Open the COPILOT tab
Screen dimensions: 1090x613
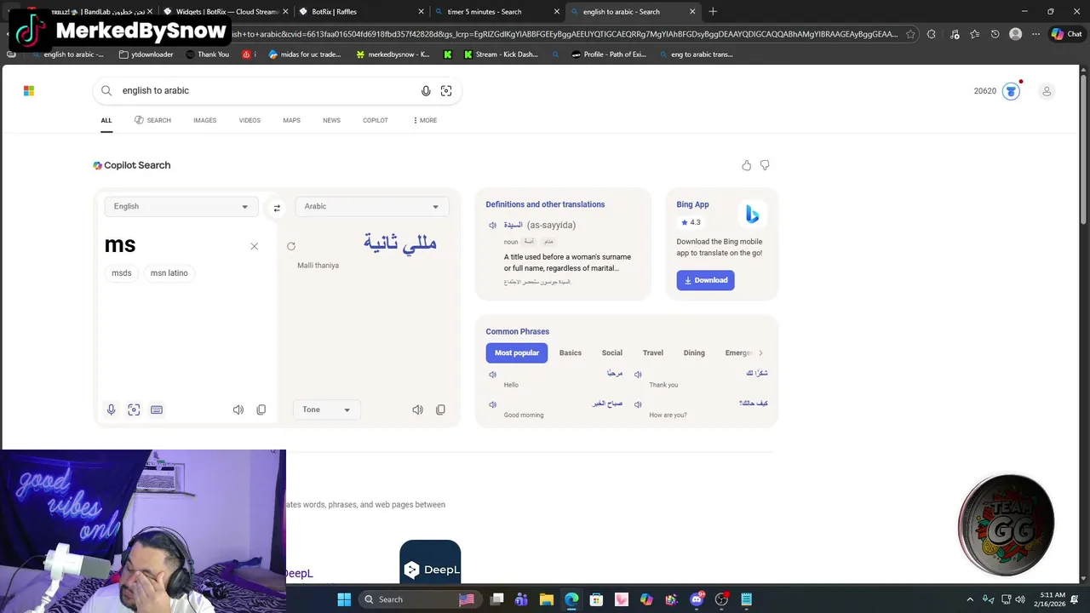tap(376, 120)
